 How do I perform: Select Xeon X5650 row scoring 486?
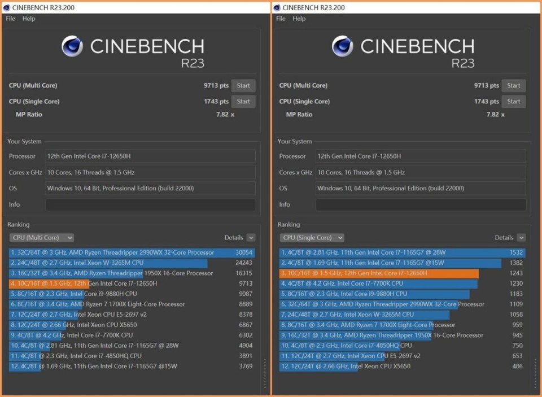(x=403, y=366)
